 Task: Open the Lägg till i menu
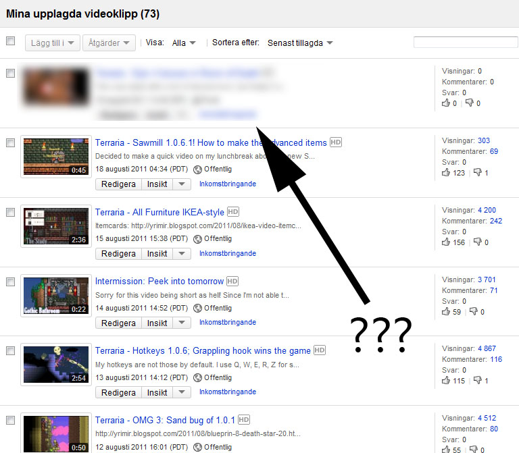click(x=53, y=43)
